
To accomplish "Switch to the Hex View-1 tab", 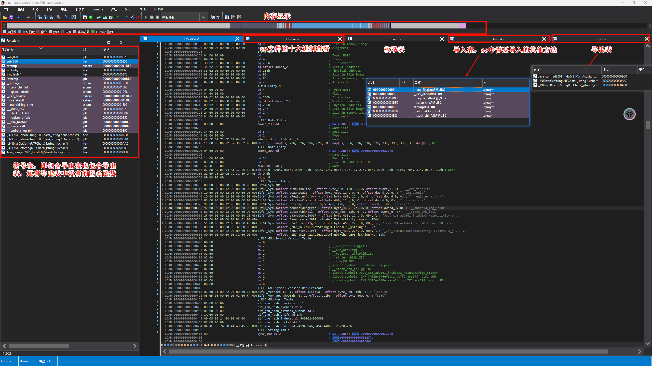I will tap(293, 39).
